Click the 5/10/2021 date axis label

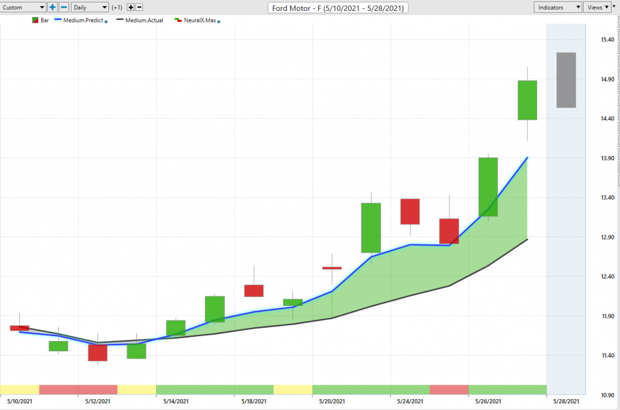click(x=19, y=402)
